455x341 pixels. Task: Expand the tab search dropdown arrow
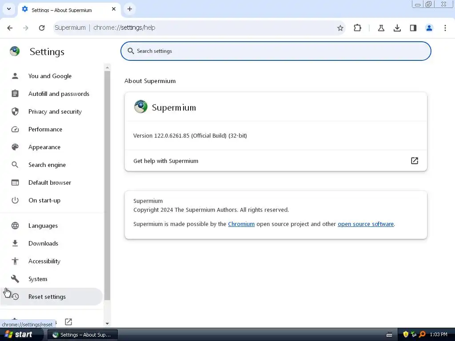(9, 9)
